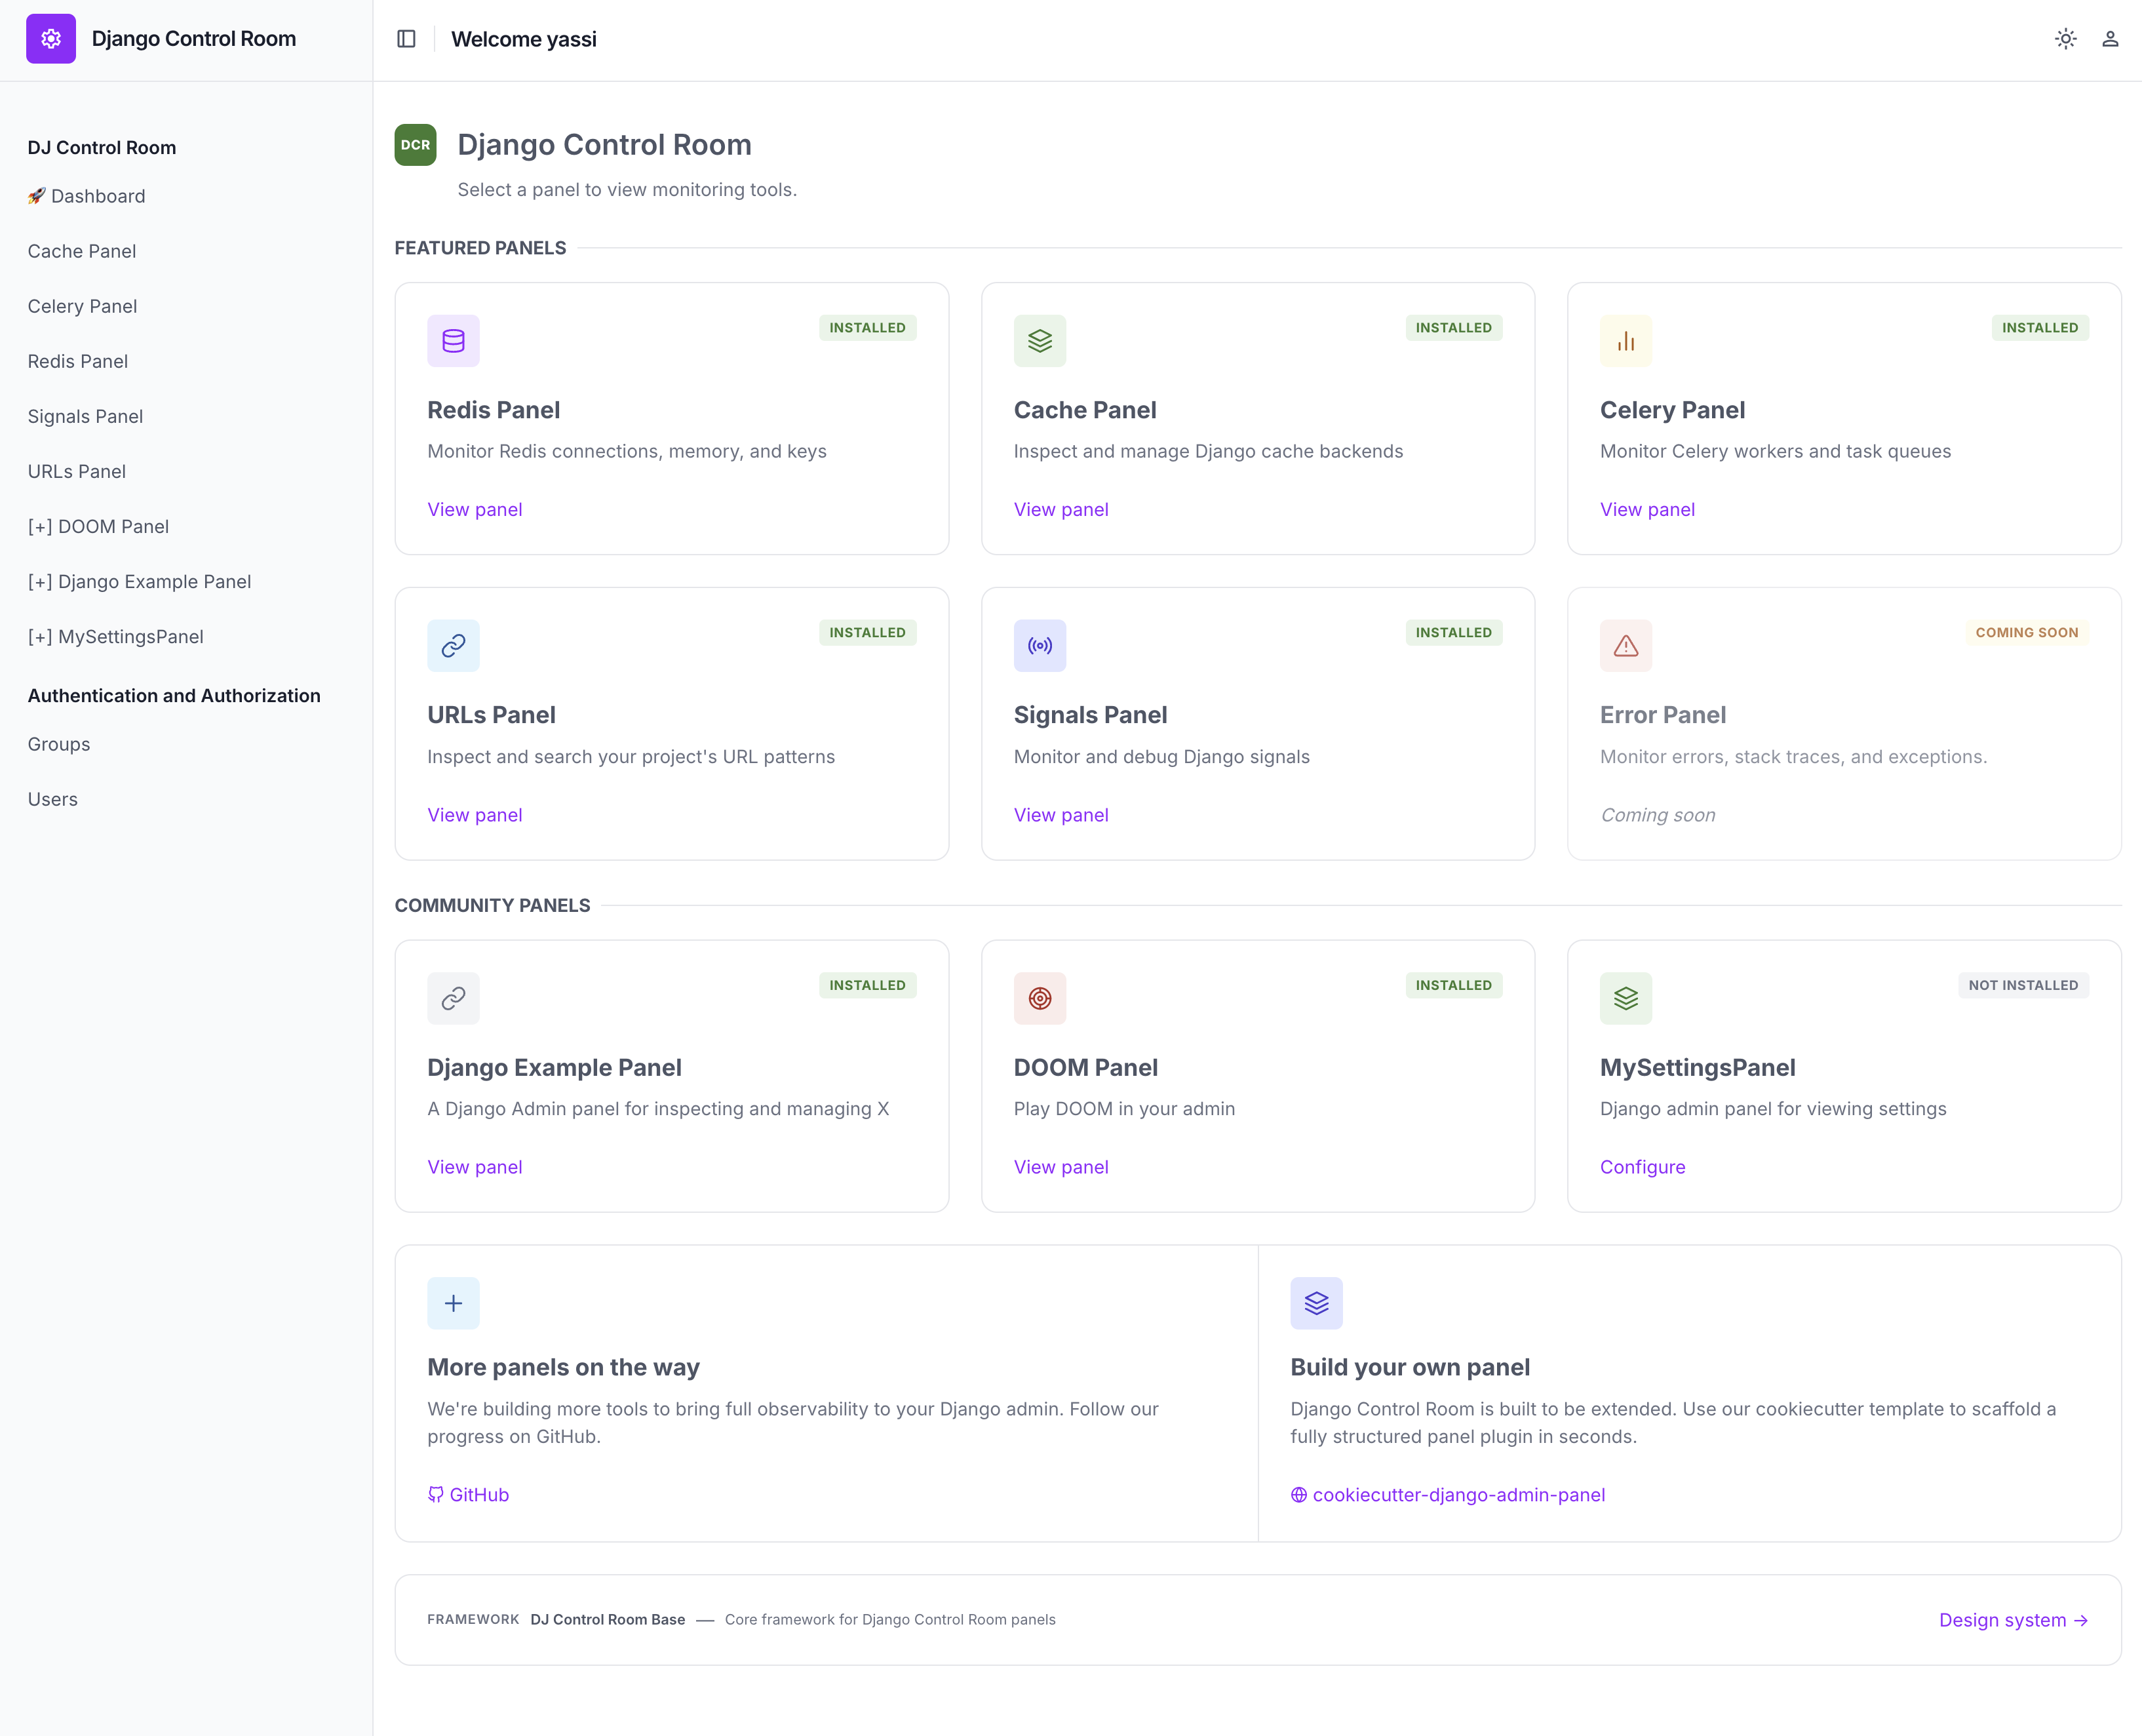
Task: Click the Django Example Panel link icon
Action: click(x=454, y=998)
